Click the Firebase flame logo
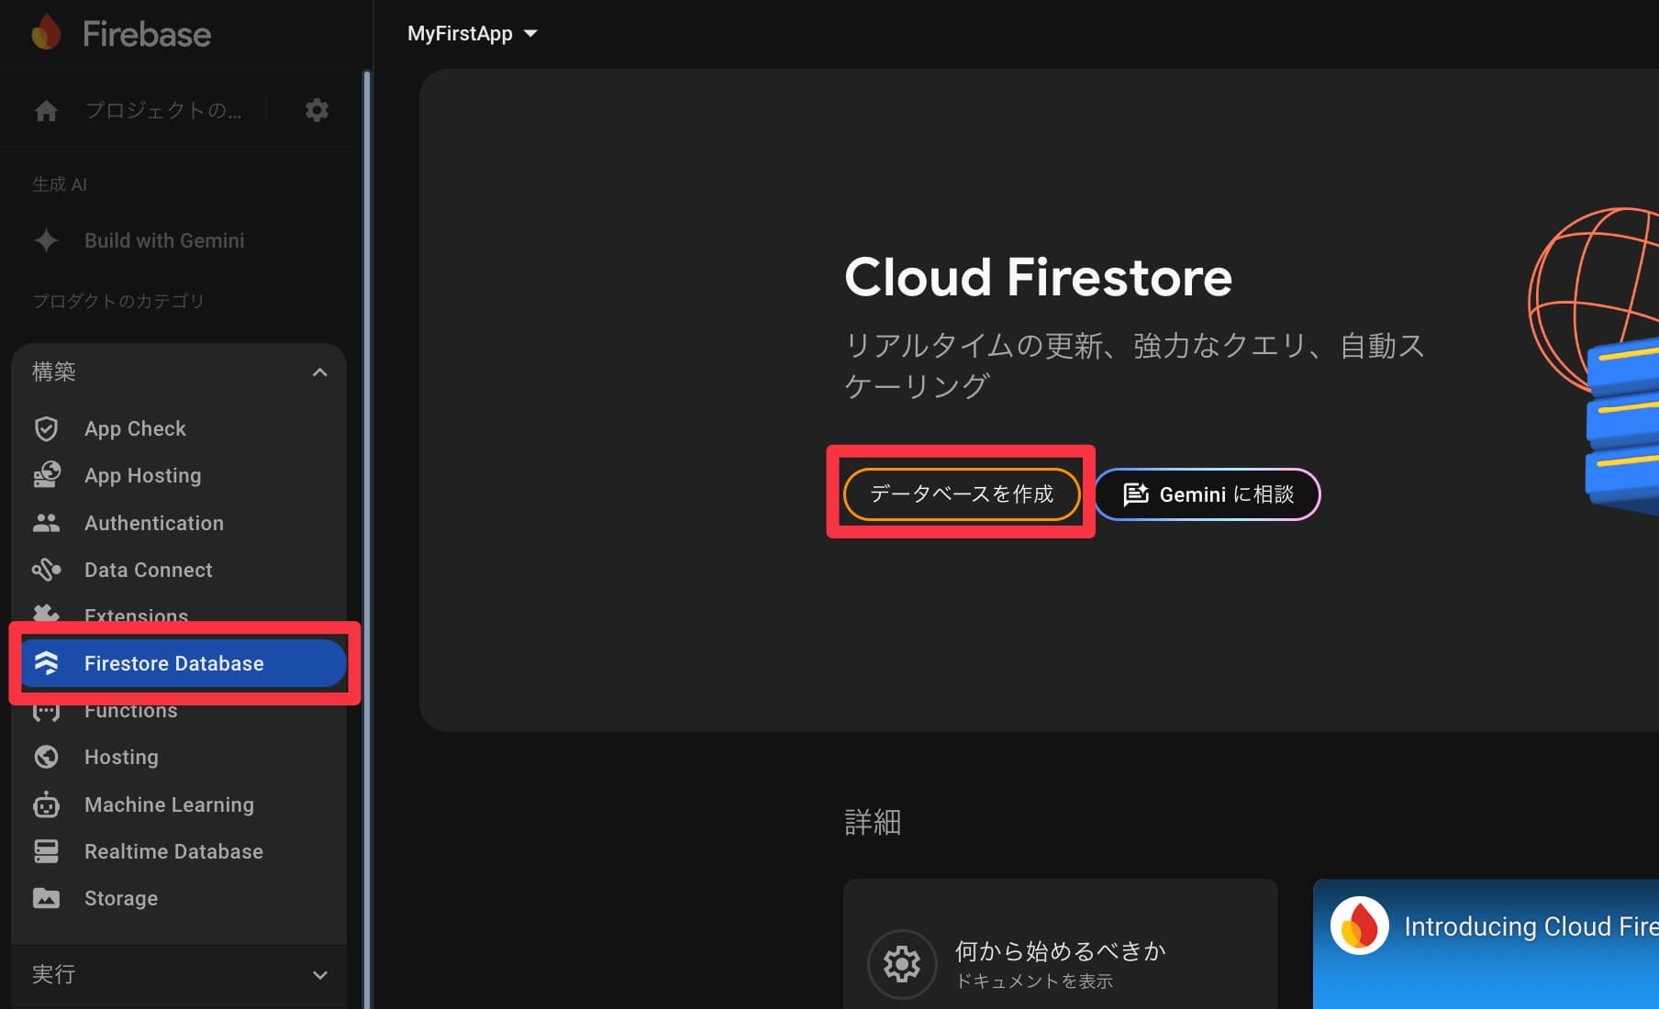 tap(46, 33)
